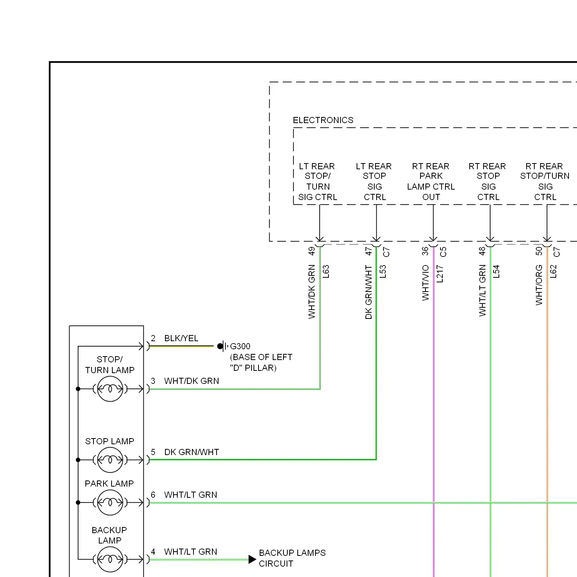Click pin number 50
The width and height of the screenshot is (577, 577).
pos(539,251)
